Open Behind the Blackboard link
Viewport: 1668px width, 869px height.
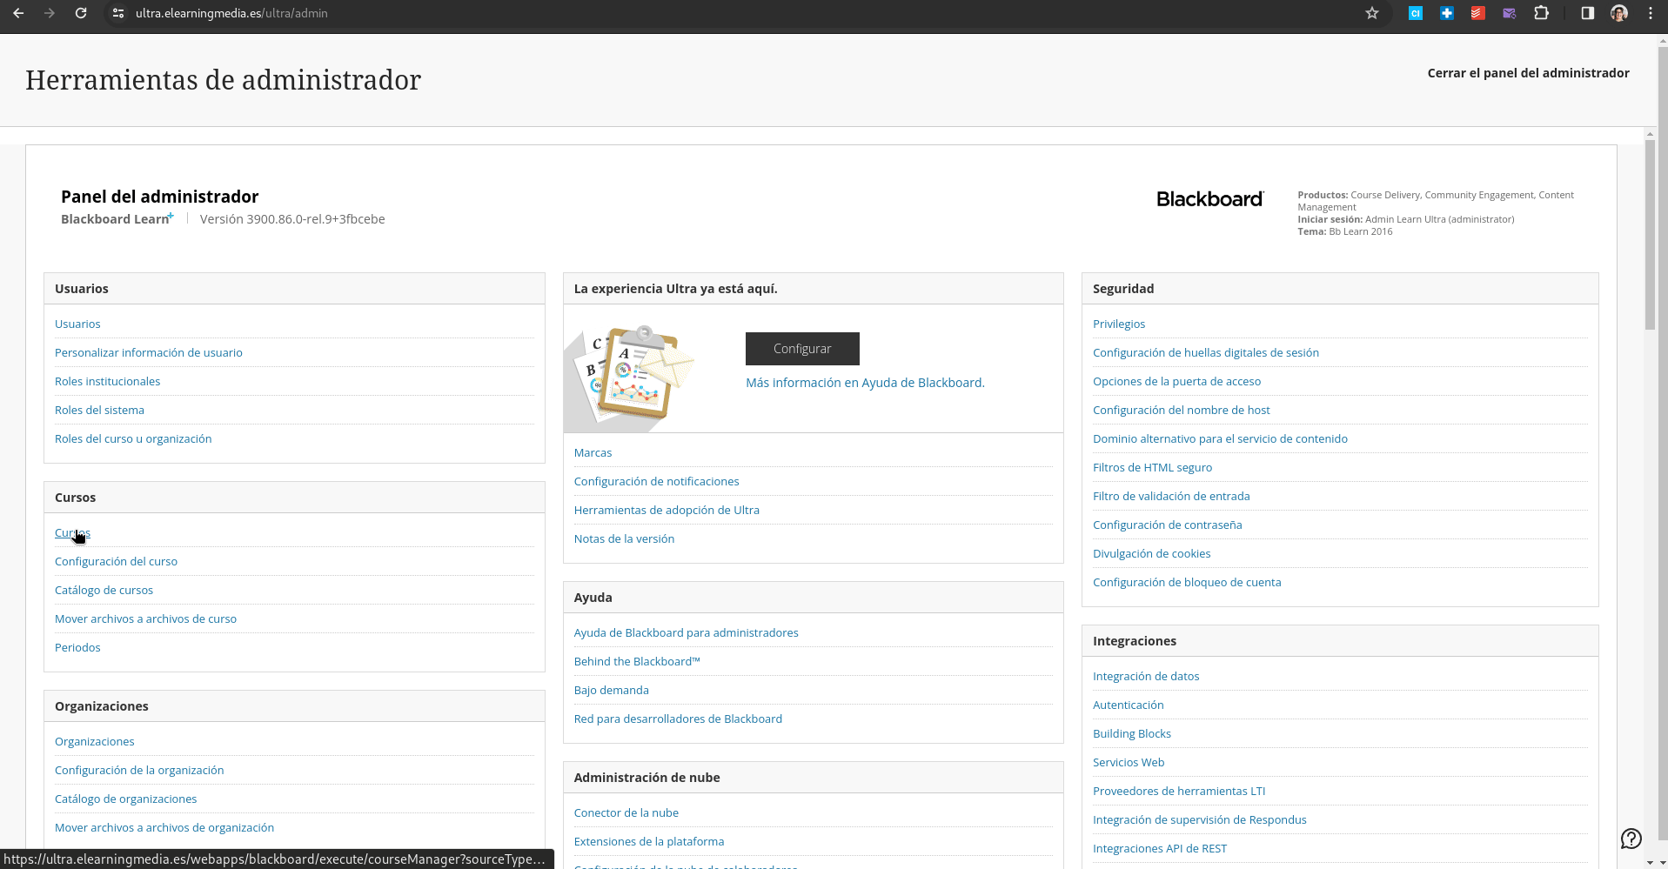(x=637, y=661)
